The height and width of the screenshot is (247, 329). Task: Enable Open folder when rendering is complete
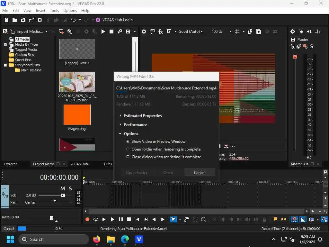pyautogui.click(x=128, y=149)
